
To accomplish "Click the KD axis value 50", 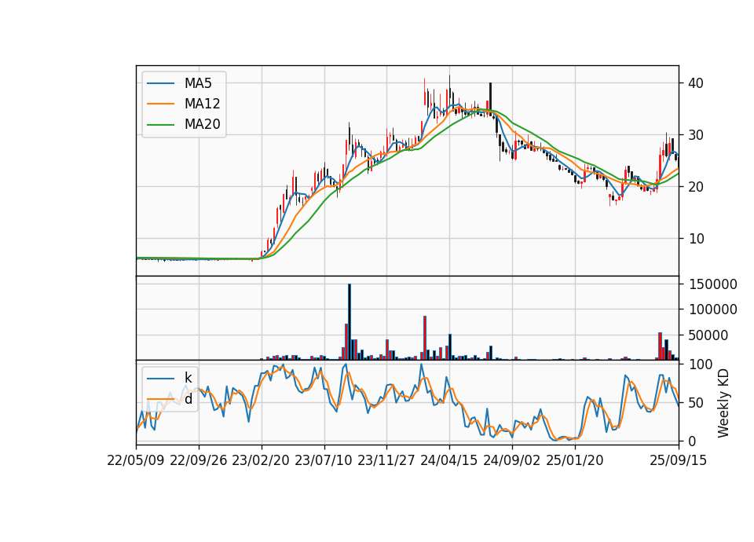I will [x=697, y=403].
